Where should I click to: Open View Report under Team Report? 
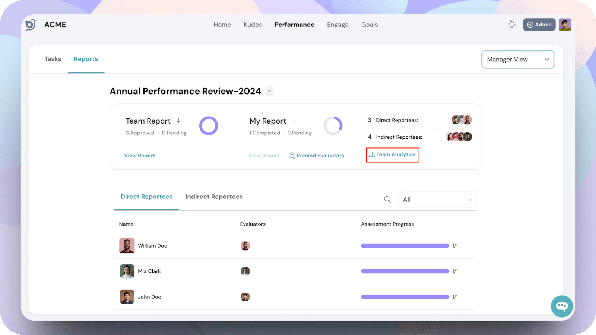pyautogui.click(x=140, y=156)
